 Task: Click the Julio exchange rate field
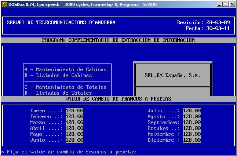(192, 110)
